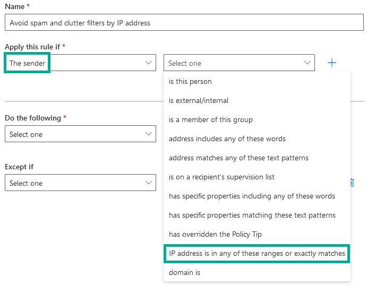
Task: Choose 'address matches any of these text patterns'
Action: (x=238, y=158)
